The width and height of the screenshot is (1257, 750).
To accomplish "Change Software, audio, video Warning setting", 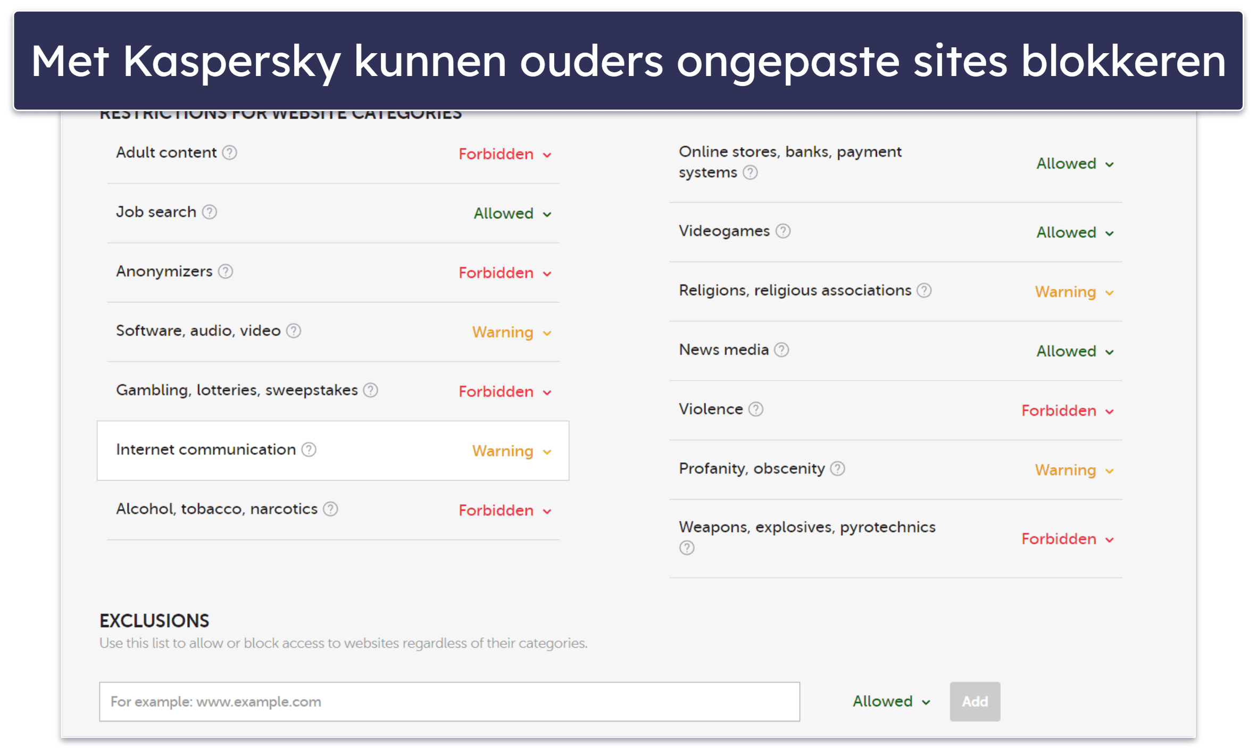I will [x=512, y=333].
